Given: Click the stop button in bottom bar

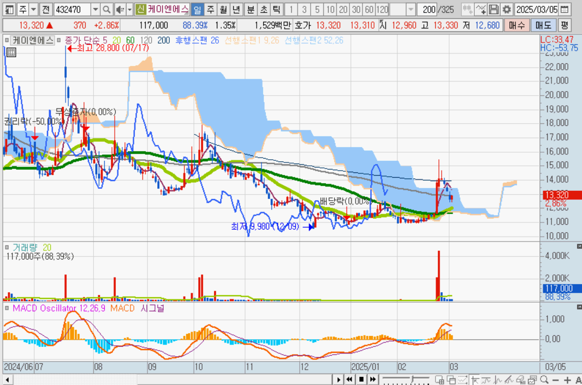Looking at the screenshot, I should click(x=361, y=380).
